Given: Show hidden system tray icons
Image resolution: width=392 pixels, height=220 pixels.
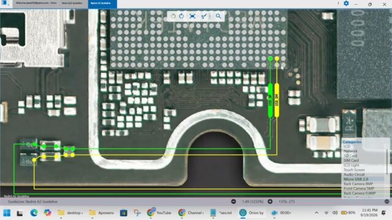Looking at the screenshot, I should click(317, 213).
